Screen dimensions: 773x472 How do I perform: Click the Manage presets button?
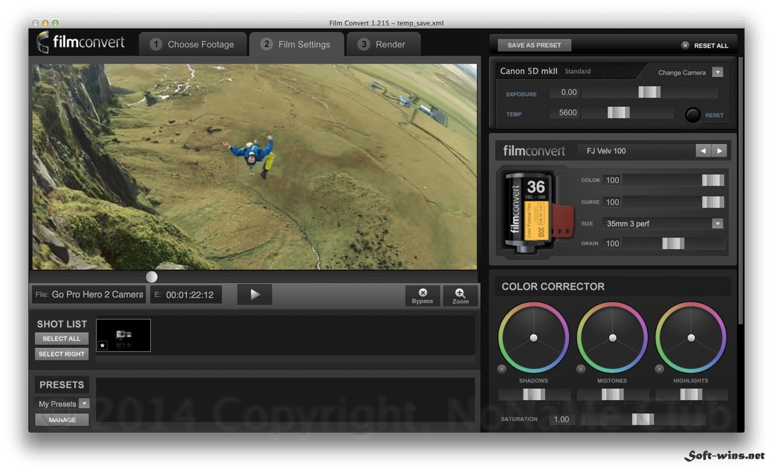[62, 419]
